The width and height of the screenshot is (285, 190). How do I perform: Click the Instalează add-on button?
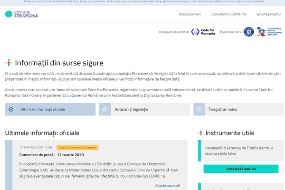241,169
